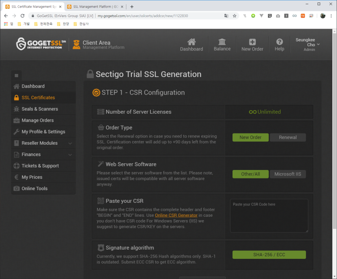Click the browser forward arrow

14,16
